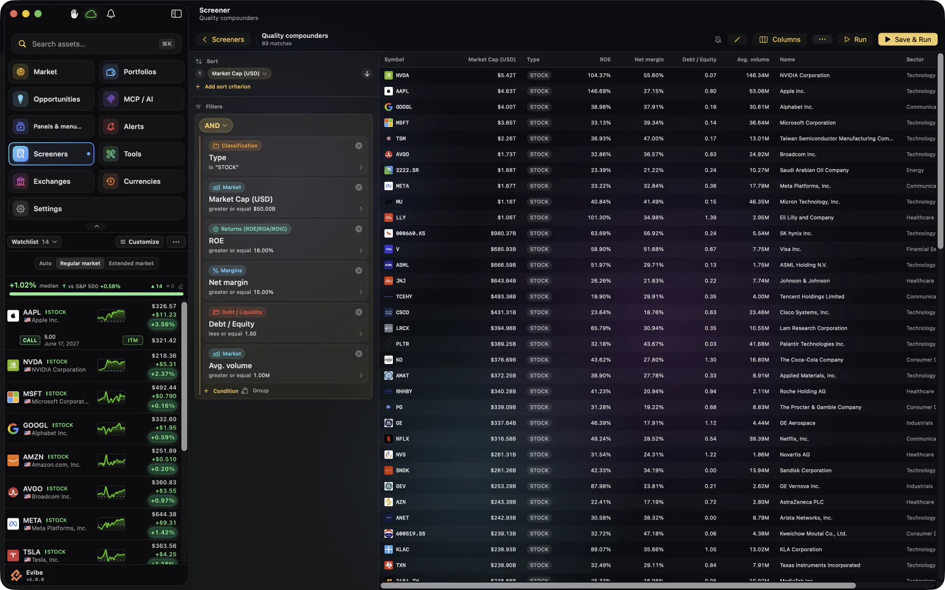Open the Tools section
Screen dimensions: 945x590
tap(141, 154)
